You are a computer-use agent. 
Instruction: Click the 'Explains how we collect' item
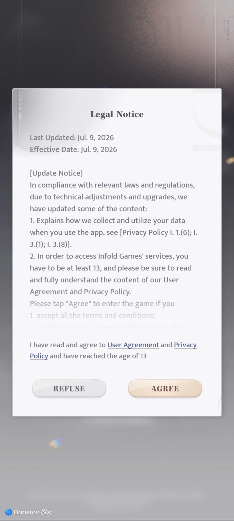108,221
